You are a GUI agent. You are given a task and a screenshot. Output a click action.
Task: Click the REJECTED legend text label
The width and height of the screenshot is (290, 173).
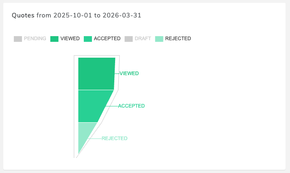pyautogui.click(x=178, y=39)
